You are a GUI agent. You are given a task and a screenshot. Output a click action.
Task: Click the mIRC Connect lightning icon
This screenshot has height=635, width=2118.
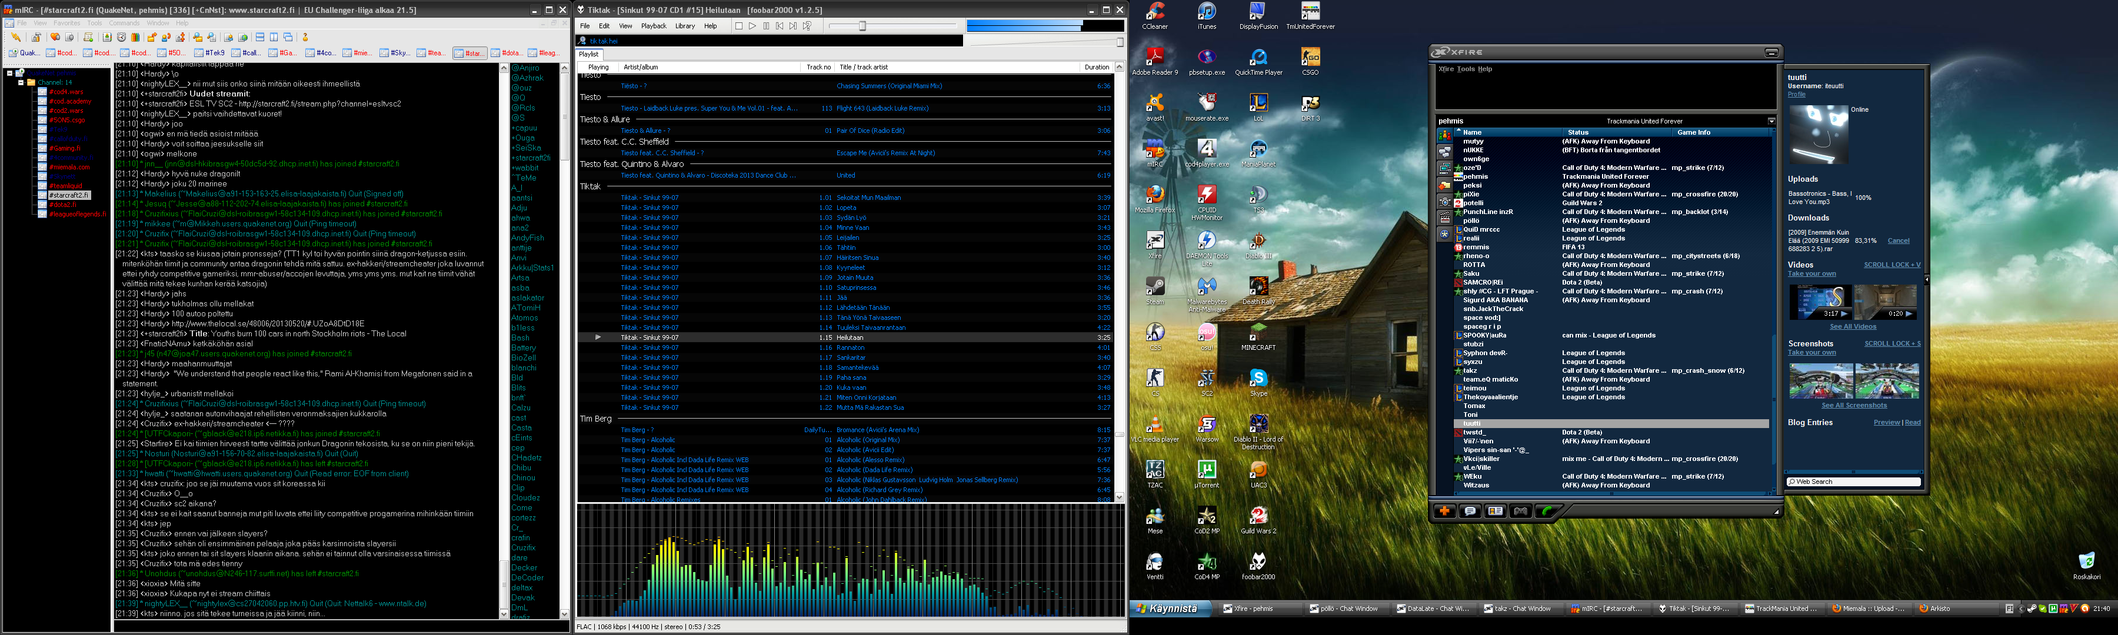(x=16, y=37)
